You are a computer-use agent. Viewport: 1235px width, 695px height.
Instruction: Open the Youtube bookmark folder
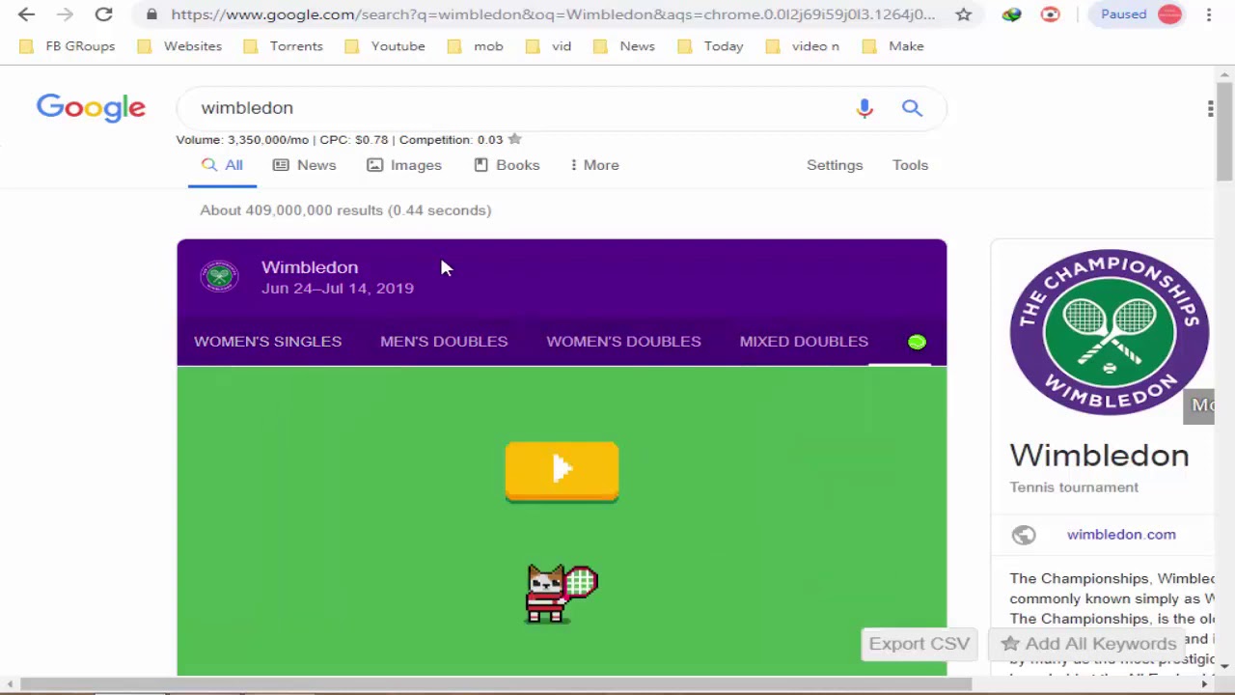pos(385,46)
